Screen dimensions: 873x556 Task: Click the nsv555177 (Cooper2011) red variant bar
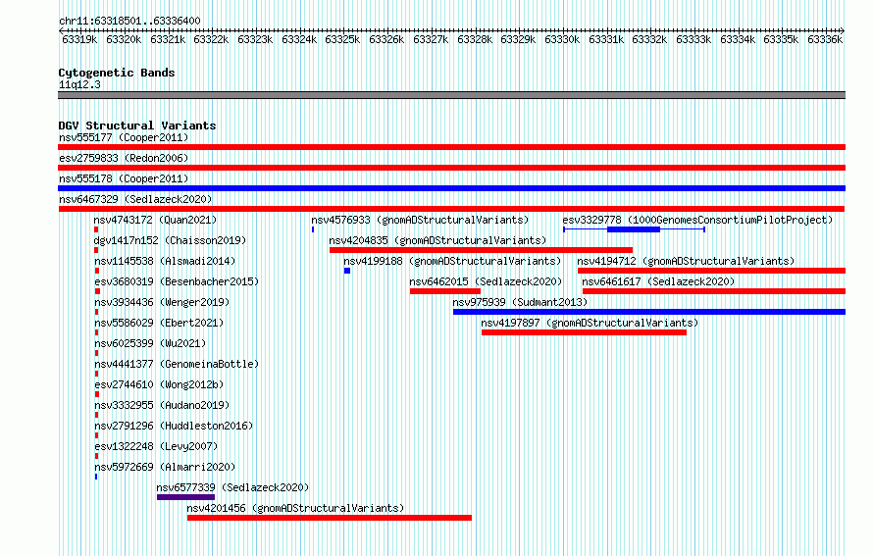[451, 147]
